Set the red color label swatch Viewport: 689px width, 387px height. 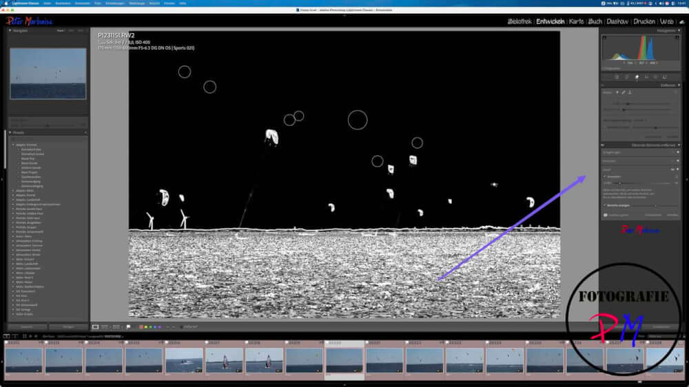[x=141, y=327]
